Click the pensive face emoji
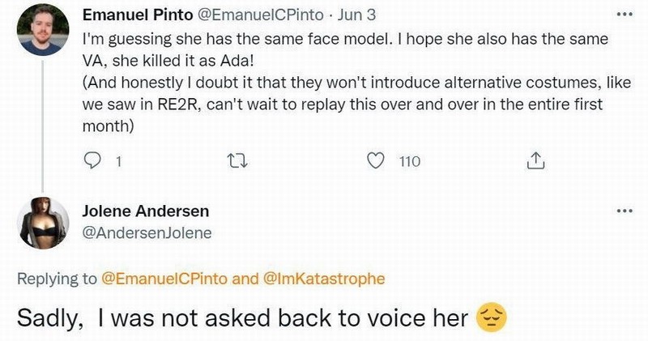Viewport: 648px width, 341px height. (x=492, y=317)
